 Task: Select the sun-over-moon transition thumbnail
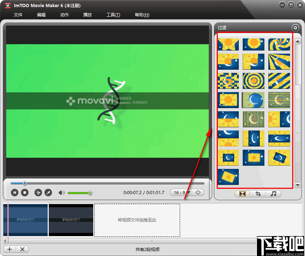[x=228, y=62]
